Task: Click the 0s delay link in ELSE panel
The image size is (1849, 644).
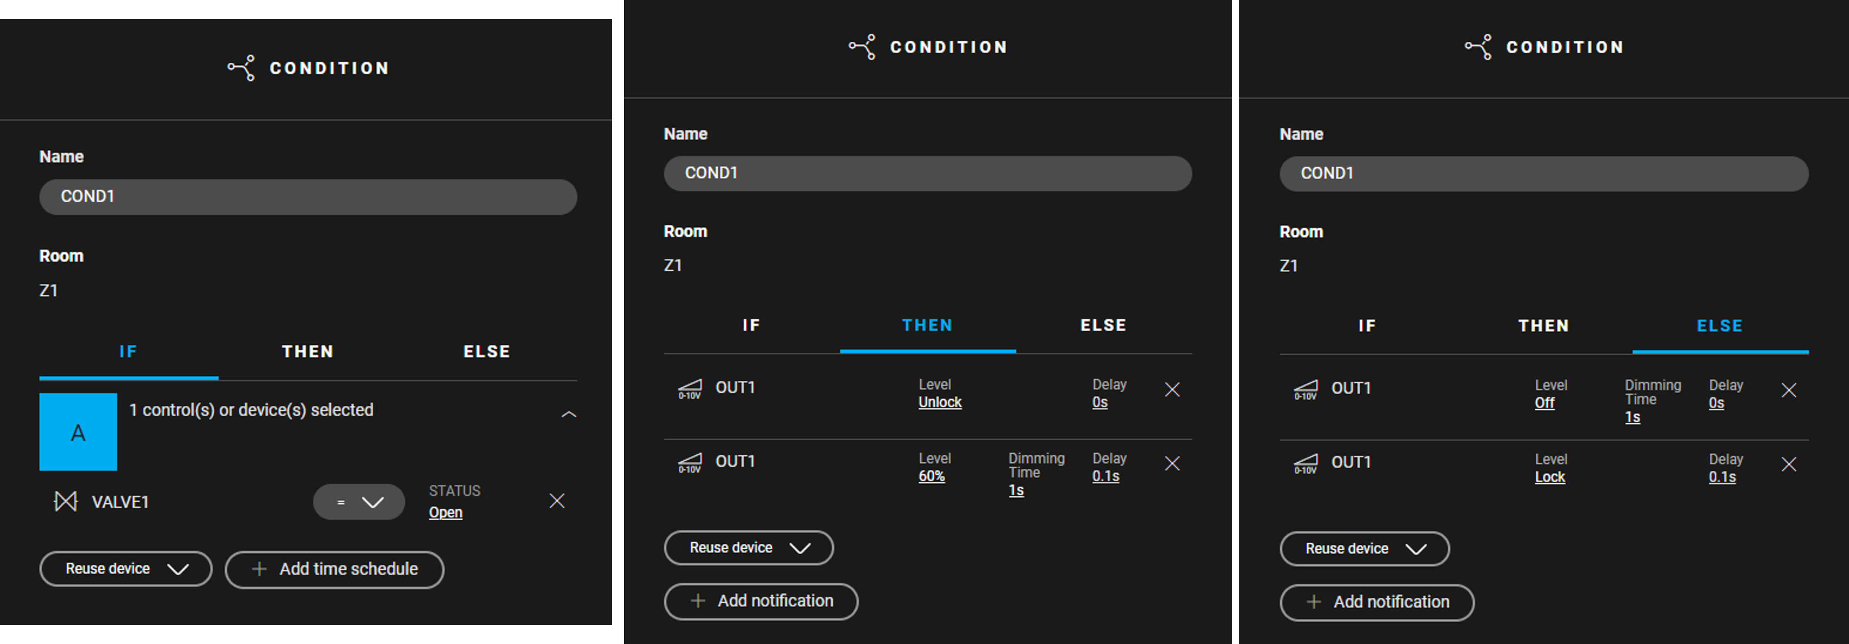Action: (x=1716, y=403)
